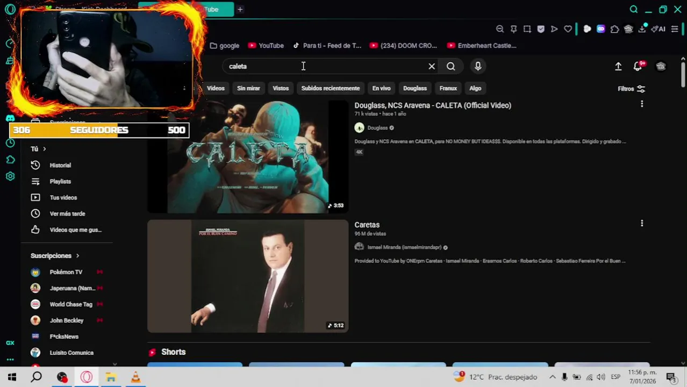Open the Opera sidebar history clock icon
Screen dimensions: 687x387
point(10,143)
